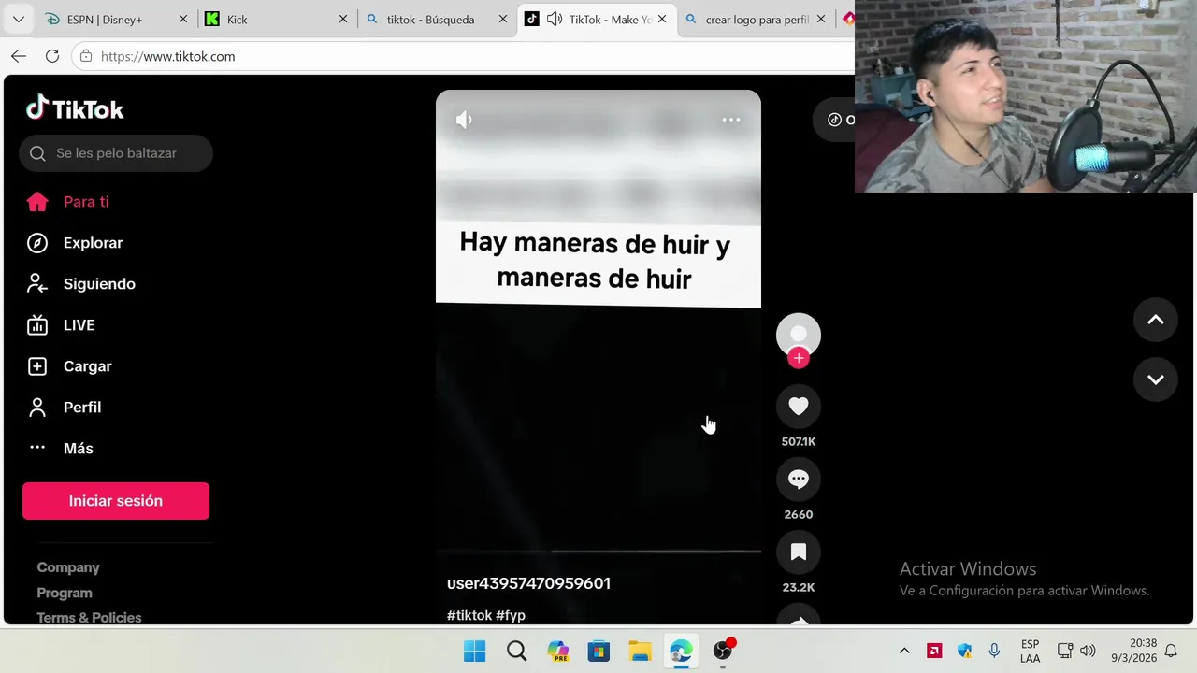Click the TikTok logo in sidebar
The image size is (1197, 673).
(x=75, y=108)
